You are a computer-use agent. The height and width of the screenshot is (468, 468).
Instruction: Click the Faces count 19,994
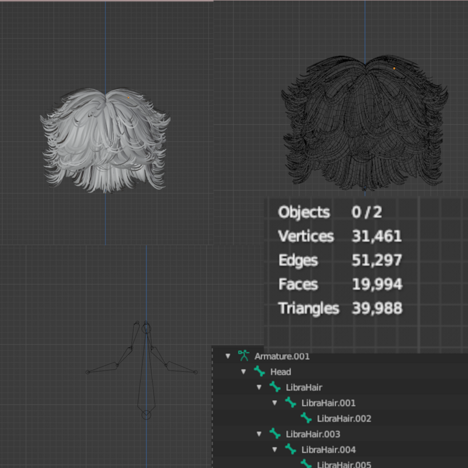tap(377, 284)
